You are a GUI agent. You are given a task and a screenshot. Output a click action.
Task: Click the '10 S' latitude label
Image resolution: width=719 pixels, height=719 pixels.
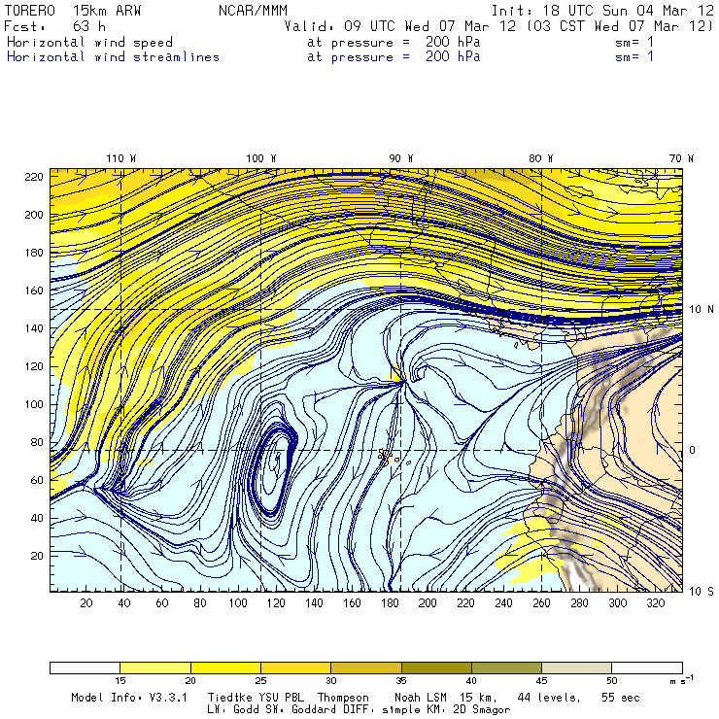702,592
